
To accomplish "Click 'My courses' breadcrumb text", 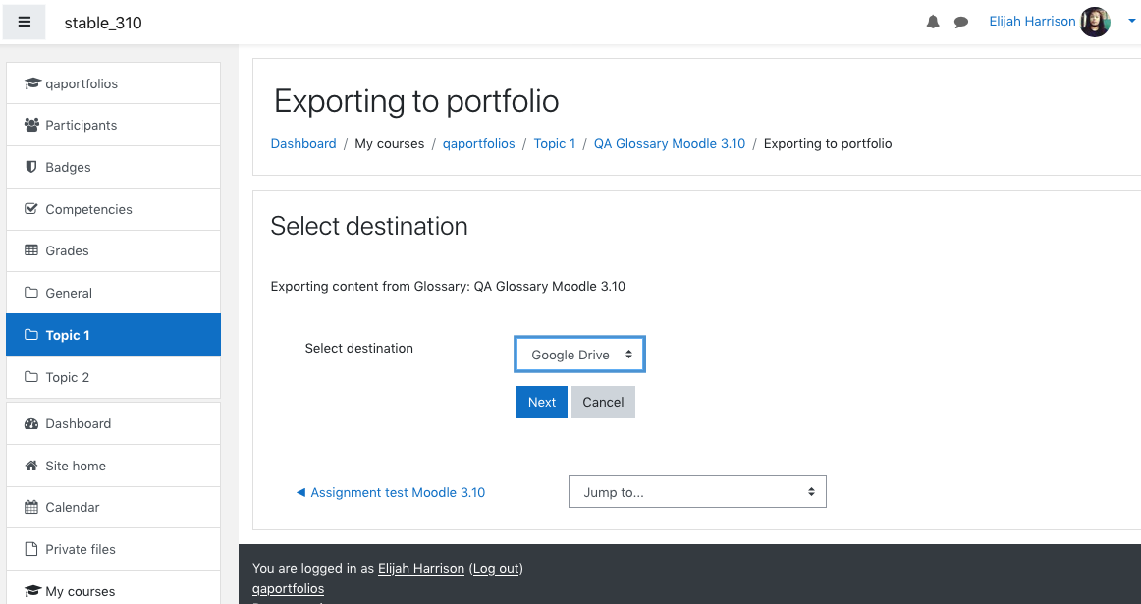I will point(389,144).
